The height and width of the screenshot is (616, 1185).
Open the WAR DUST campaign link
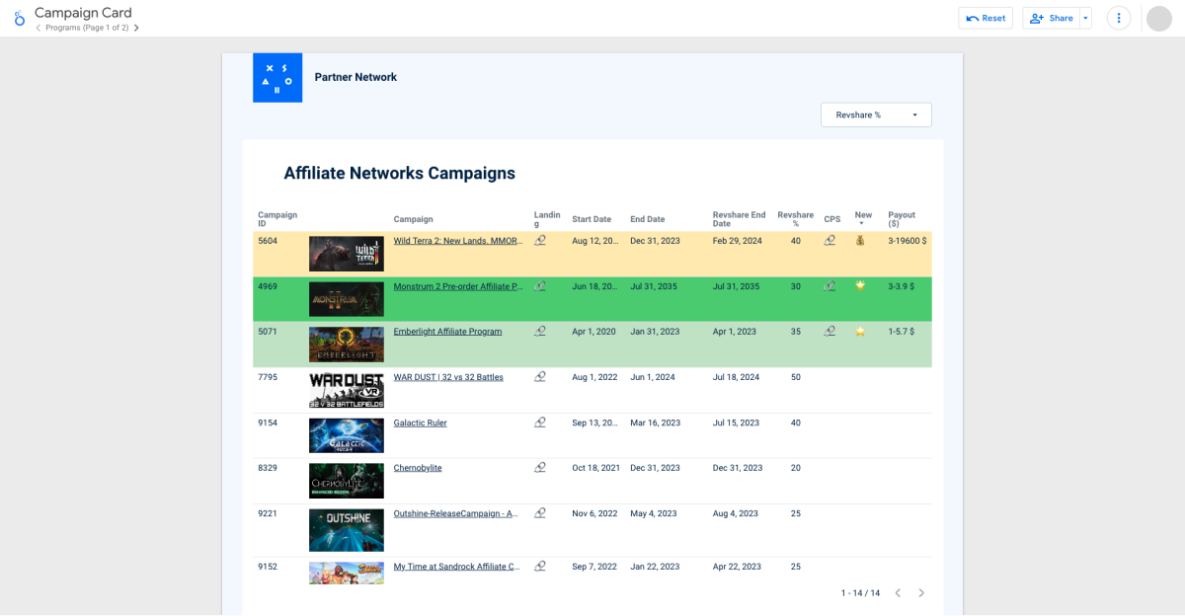[447, 377]
